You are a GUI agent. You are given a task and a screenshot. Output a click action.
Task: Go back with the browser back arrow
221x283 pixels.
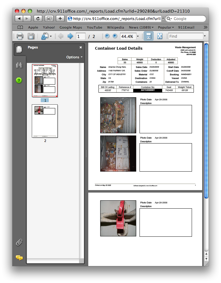[19, 19]
